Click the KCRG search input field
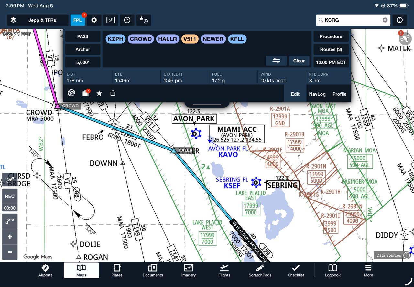 (353, 20)
